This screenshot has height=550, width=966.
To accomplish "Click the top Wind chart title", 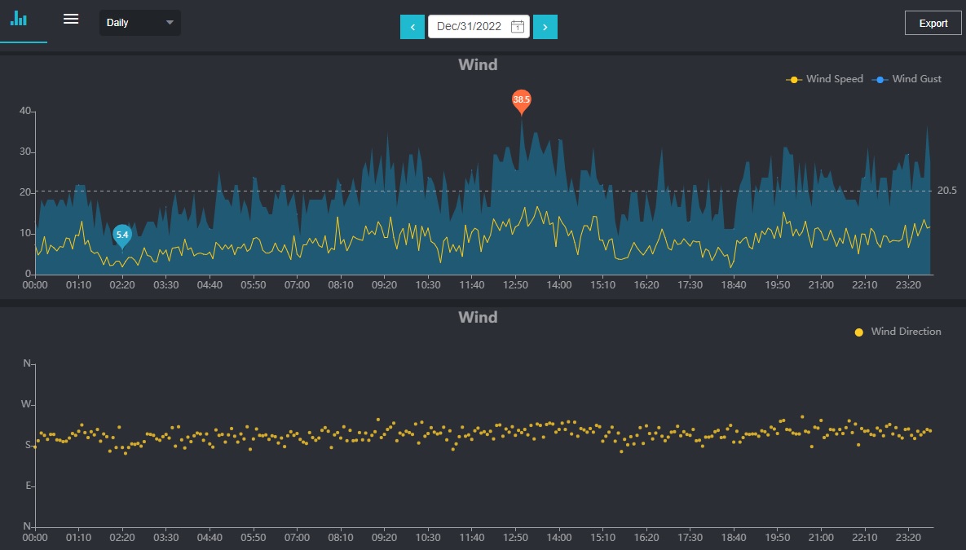I will tap(478, 64).
